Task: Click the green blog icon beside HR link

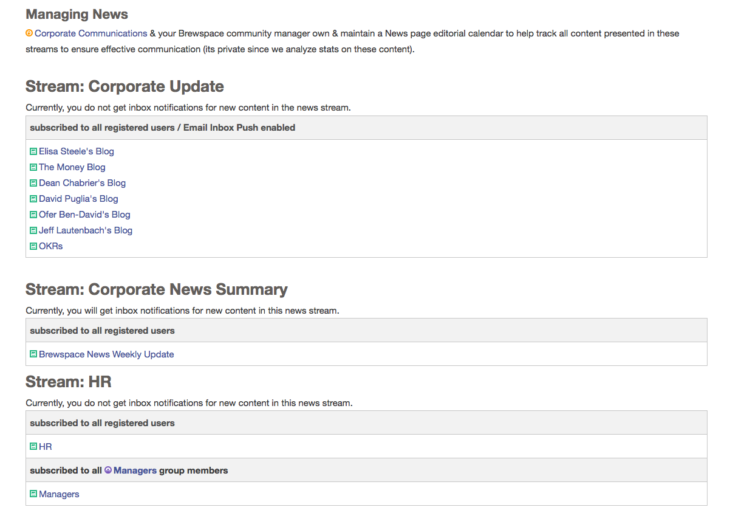Action: pos(33,447)
